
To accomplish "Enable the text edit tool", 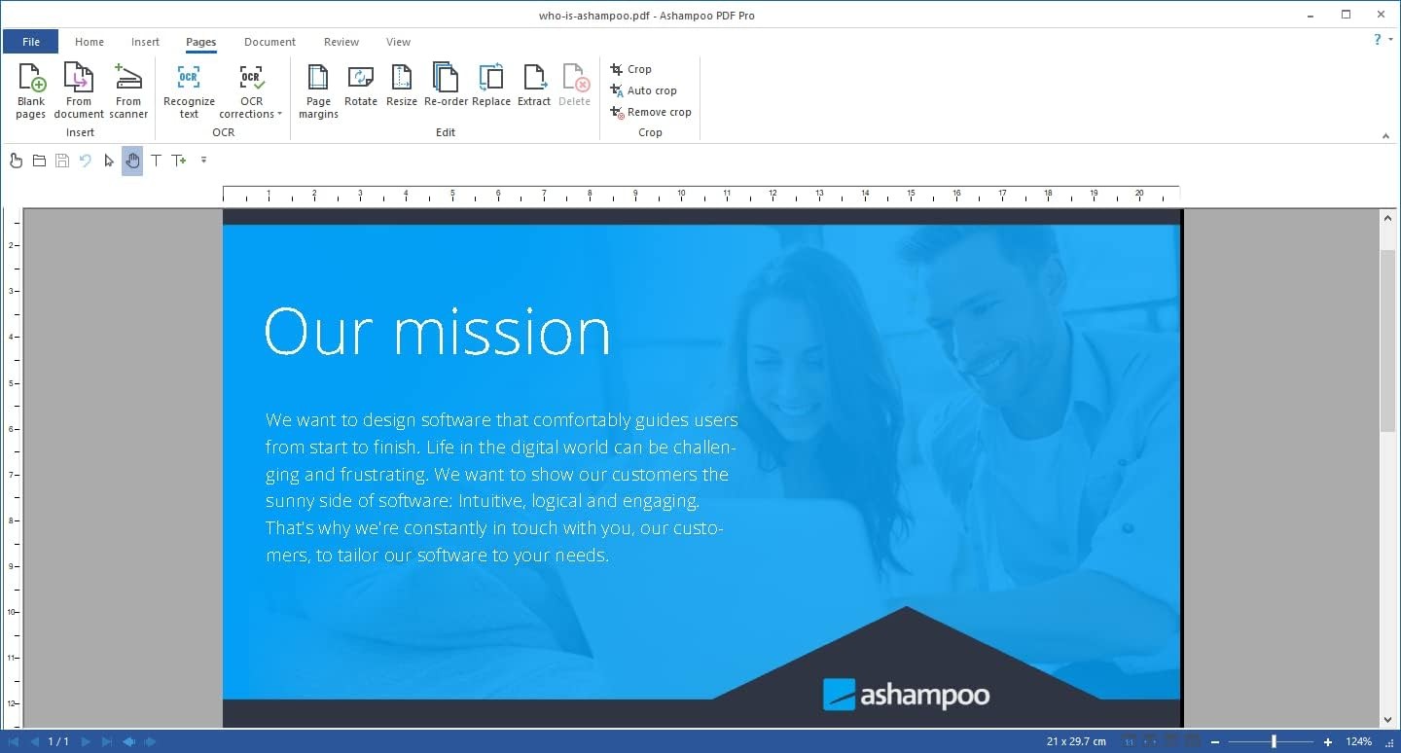I will pos(156,161).
